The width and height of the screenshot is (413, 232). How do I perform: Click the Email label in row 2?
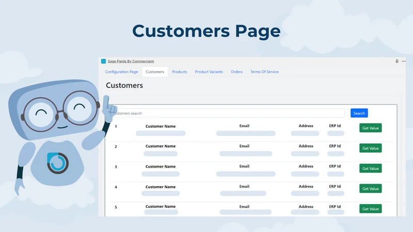pyautogui.click(x=244, y=146)
